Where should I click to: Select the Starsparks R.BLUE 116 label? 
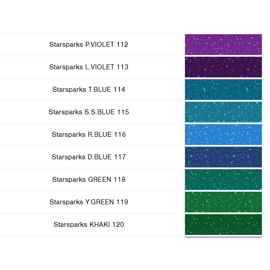point(89,135)
